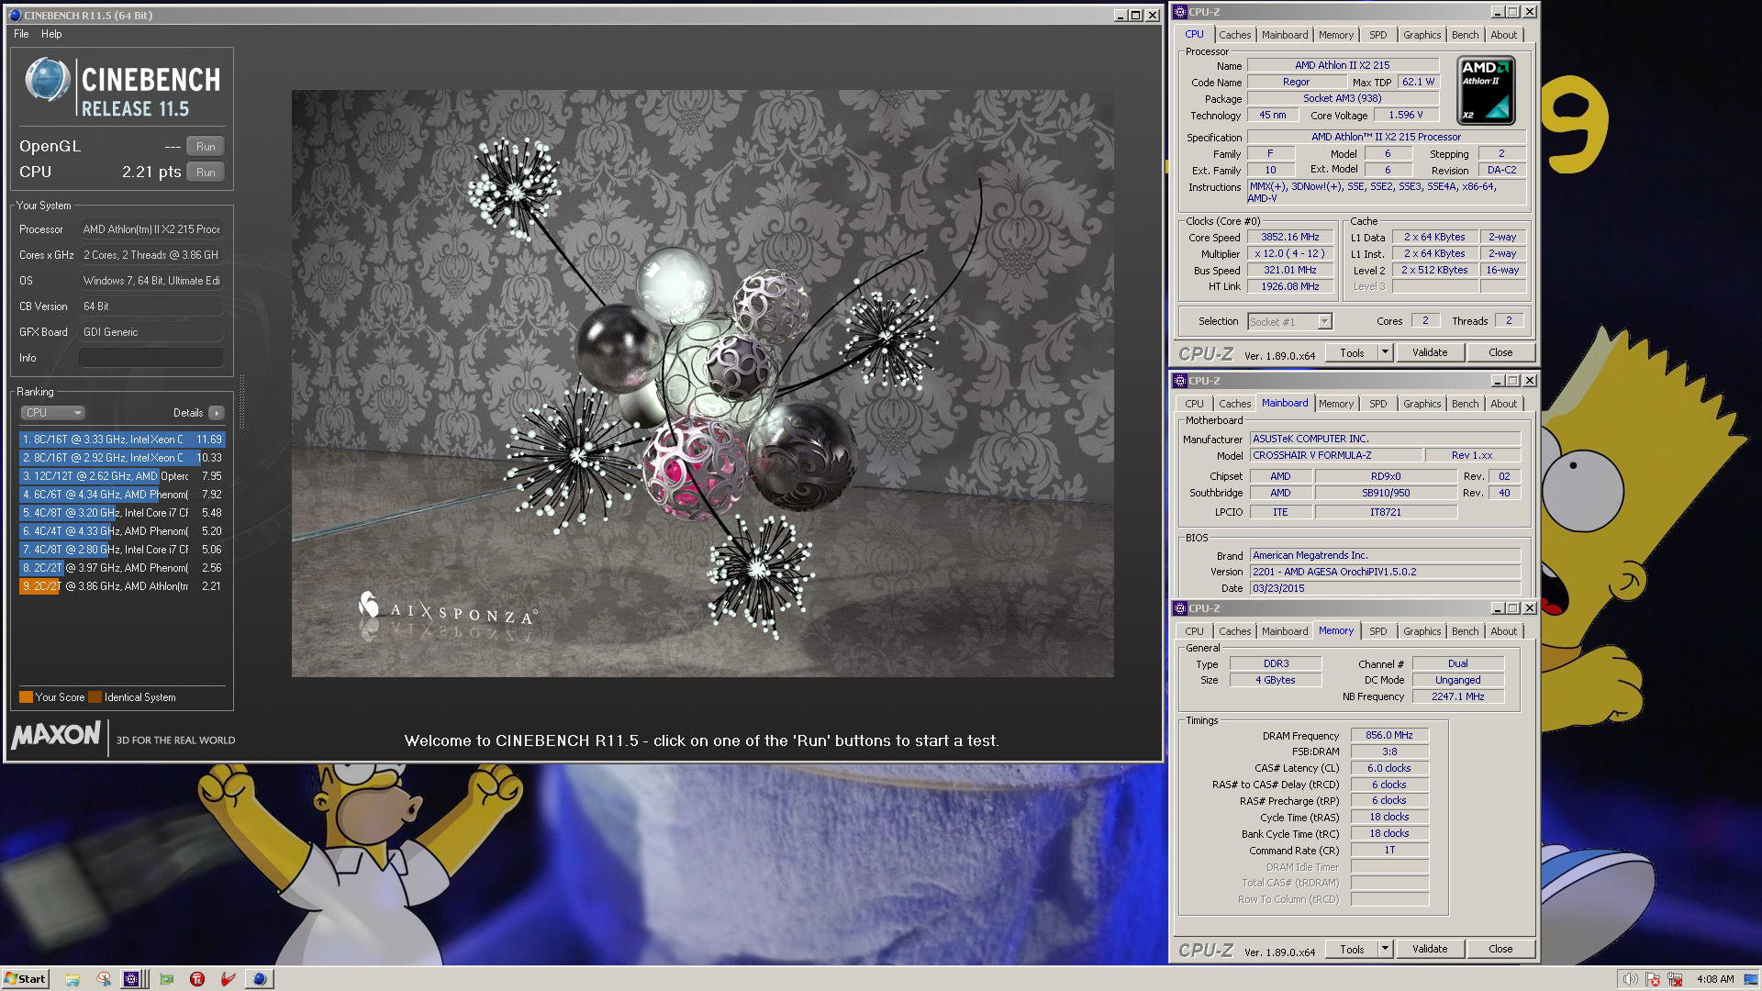Switch to Graphics tab in top CPU-Z window
The width and height of the screenshot is (1762, 991).
tap(1422, 35)
